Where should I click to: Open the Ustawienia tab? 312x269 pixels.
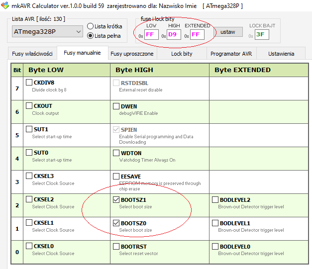(281, 54)
